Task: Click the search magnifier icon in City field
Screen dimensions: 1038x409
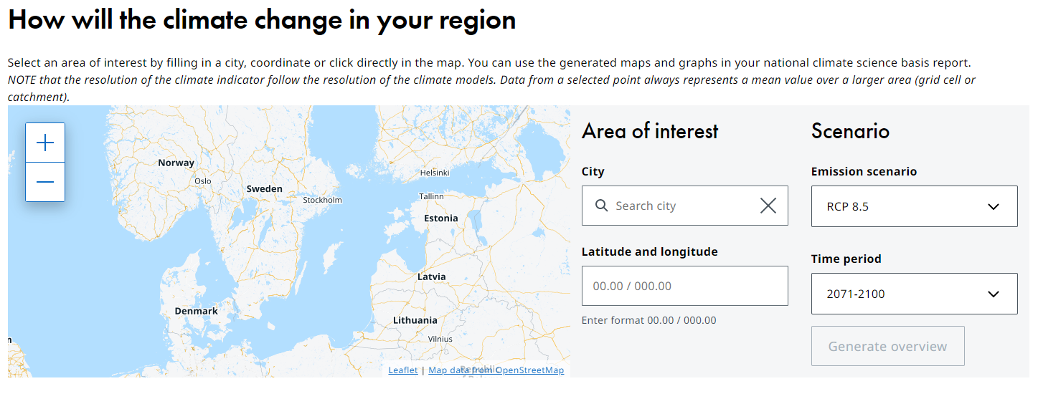Action: 602,206
